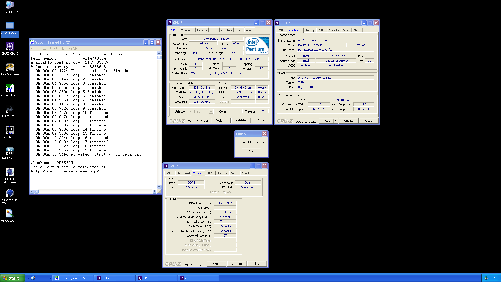Launch the HWiNFO32 desktop shortcut
The image size is (501, 282).
pos(10,153)
